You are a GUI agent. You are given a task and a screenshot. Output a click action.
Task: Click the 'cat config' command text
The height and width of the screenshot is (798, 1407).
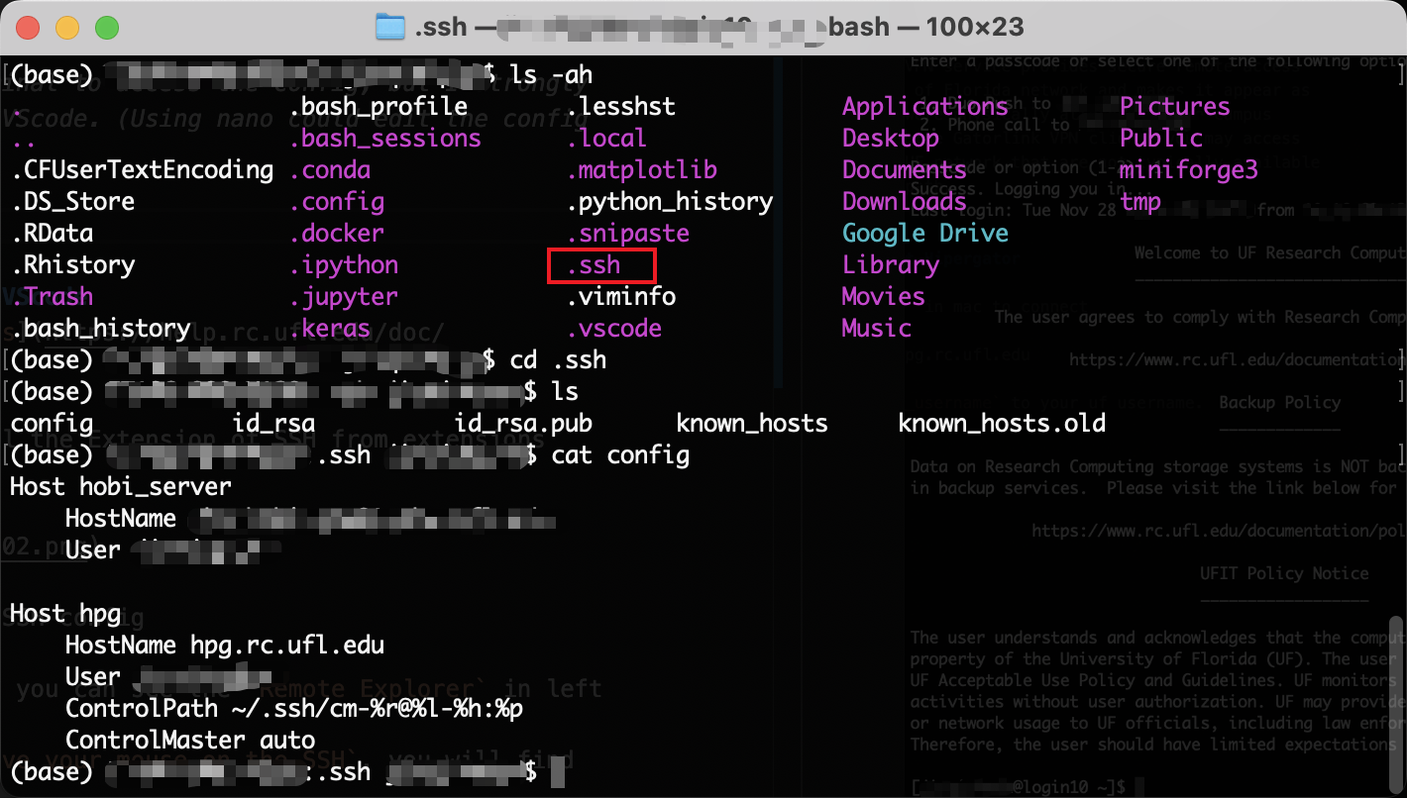(x=621, y=454)
